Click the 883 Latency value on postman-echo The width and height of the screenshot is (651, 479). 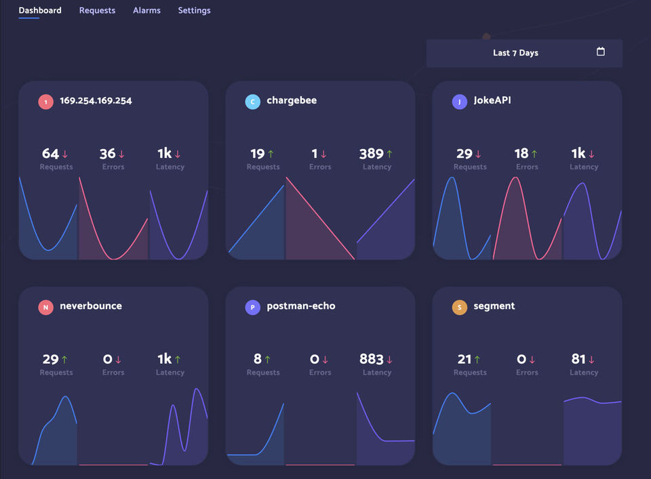(x=372, y=359)
